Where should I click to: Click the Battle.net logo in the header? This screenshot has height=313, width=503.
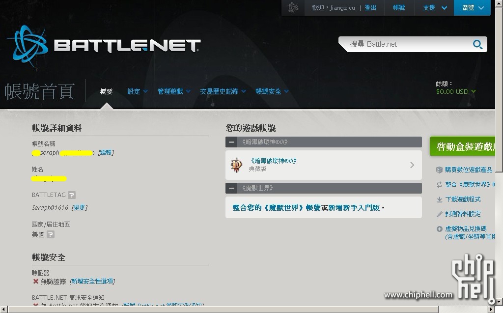pos(103,45)
